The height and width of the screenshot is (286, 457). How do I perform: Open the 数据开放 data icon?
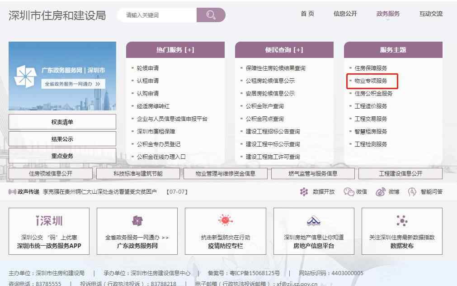[x=304, y=192]
